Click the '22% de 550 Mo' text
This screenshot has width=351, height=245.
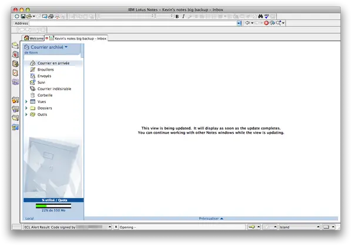[x=54, y=210]
